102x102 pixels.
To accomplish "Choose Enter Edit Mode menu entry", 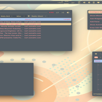I will pos(95,28).
